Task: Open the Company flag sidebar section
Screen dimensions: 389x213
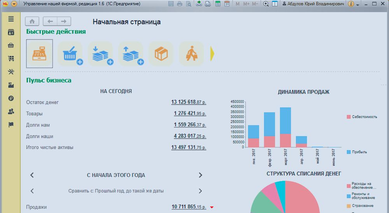Action: point(11,125)
